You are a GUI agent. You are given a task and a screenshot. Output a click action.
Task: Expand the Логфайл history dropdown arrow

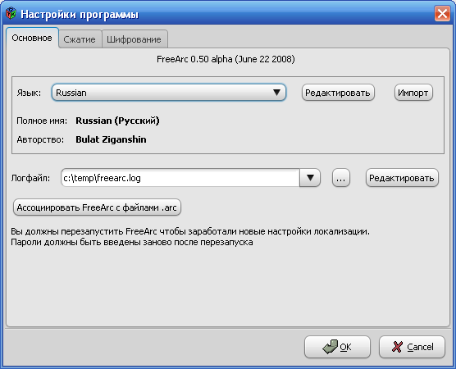click(x=310, y=178)
